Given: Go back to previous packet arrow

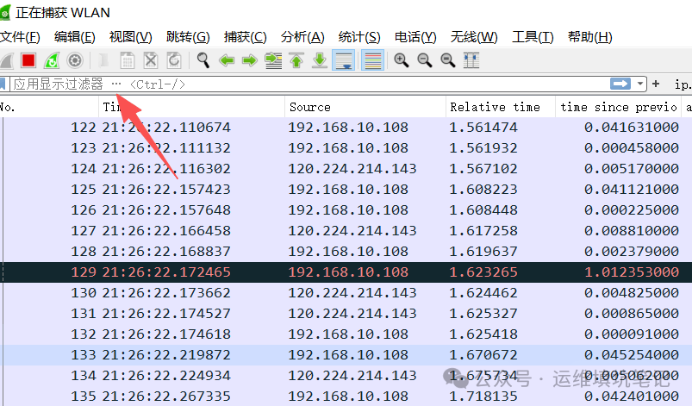Looking at the screenshot, I should pyautogui.click(x=227, y=60).
